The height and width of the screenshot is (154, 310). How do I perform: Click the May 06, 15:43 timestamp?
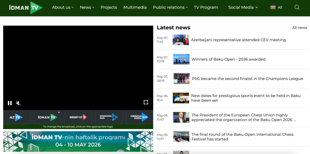(162, 117)
